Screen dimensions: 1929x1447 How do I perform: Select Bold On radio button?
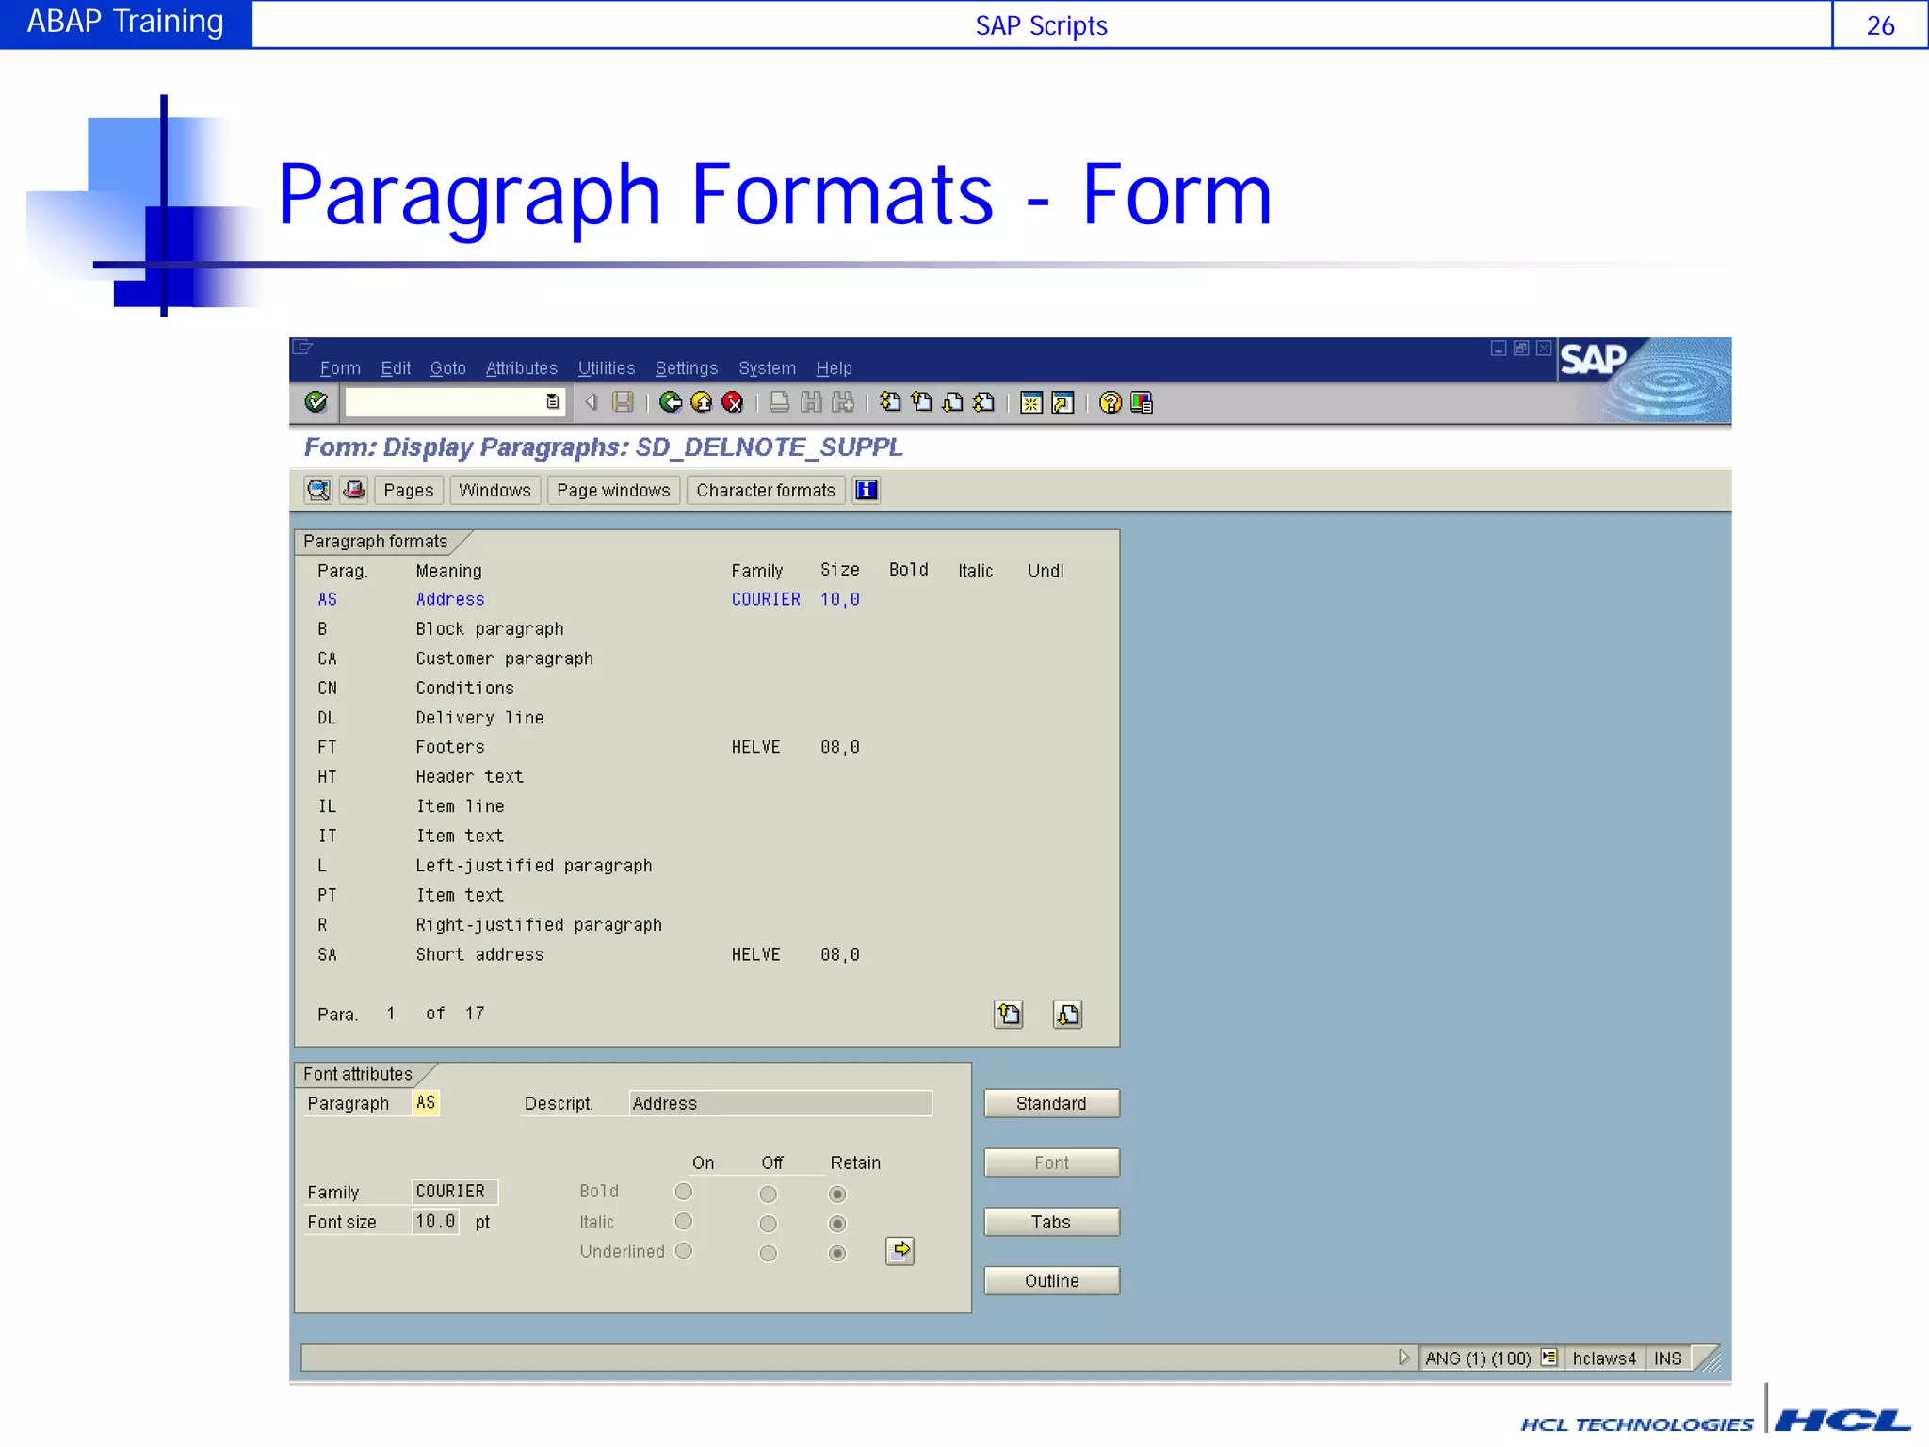click(x=684, y=1192)
